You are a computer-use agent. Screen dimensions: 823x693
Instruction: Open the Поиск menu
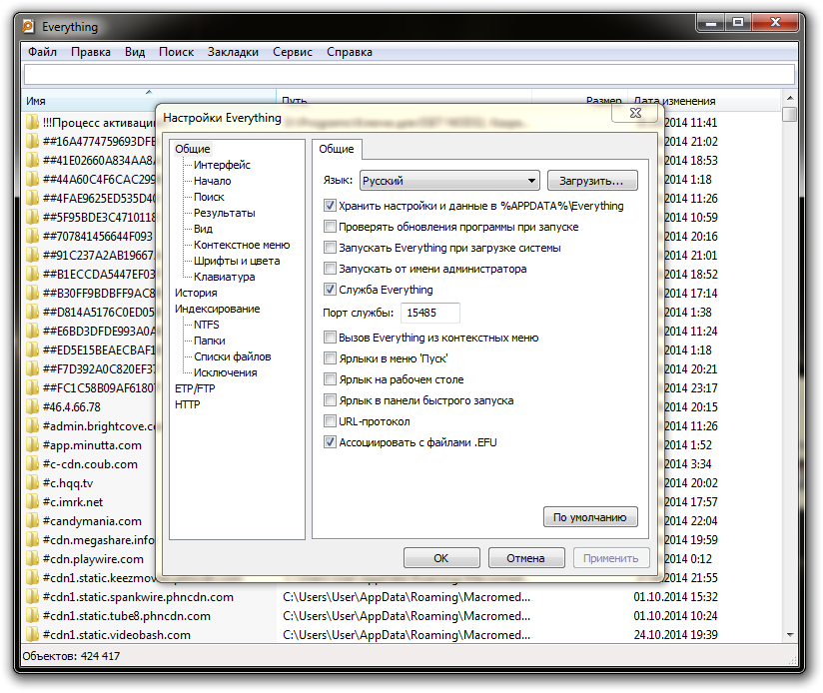(x=177, y=52)
